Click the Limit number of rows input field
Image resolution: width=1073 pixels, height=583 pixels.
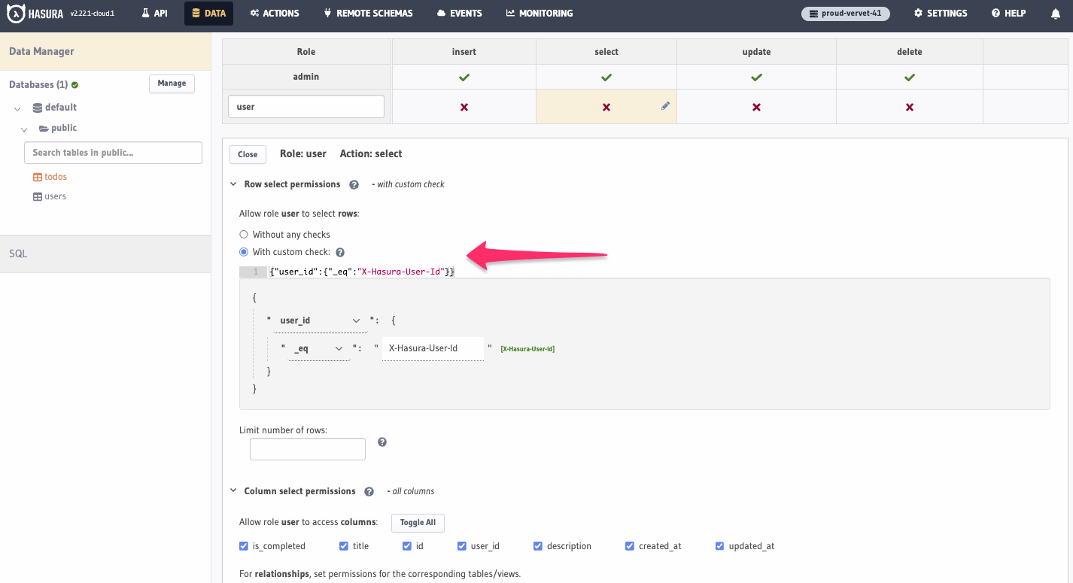(x=307, y=448)
